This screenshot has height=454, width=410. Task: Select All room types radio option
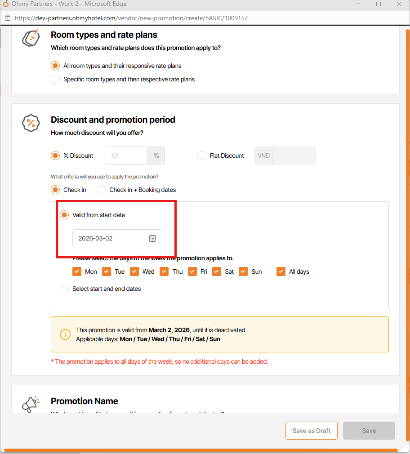[x=55, y=66]
